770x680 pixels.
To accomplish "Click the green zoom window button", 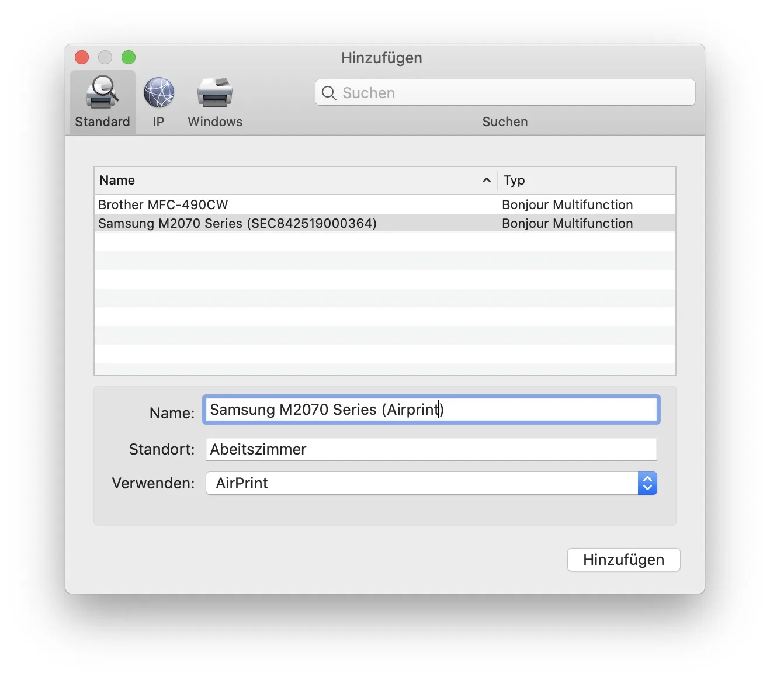I will click(129, 57).
